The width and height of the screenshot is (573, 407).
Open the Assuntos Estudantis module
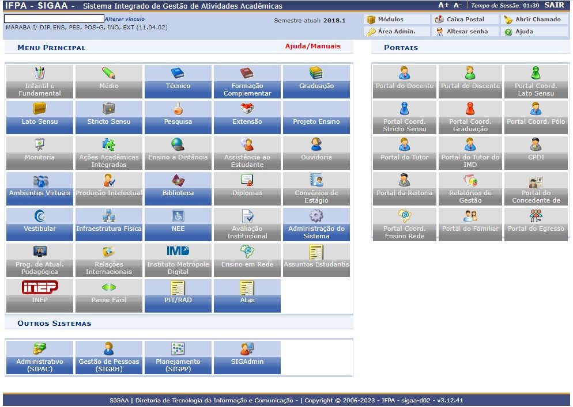(316, 260)
